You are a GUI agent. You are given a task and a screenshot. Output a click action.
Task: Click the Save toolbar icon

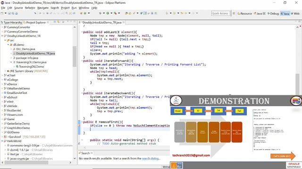9,13
